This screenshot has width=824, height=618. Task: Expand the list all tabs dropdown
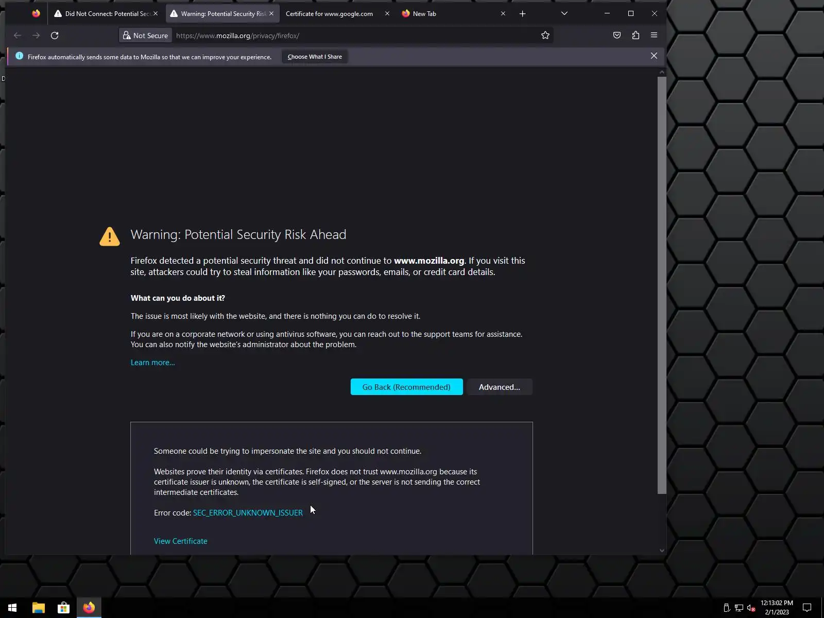click(564, 14)
